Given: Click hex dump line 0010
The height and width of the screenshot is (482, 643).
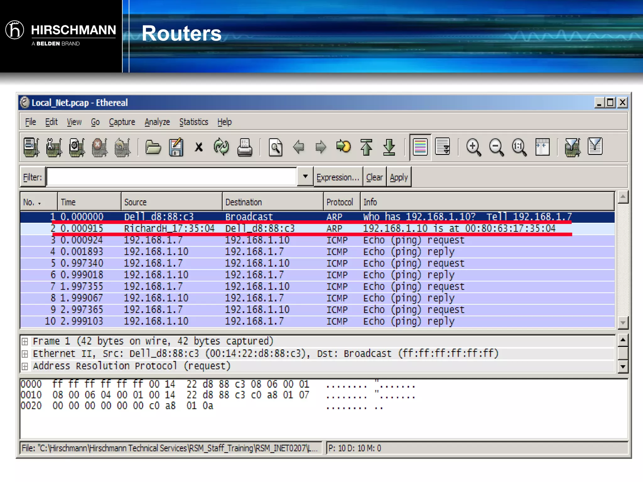Looking at the screenshot, I should point(218,395).
